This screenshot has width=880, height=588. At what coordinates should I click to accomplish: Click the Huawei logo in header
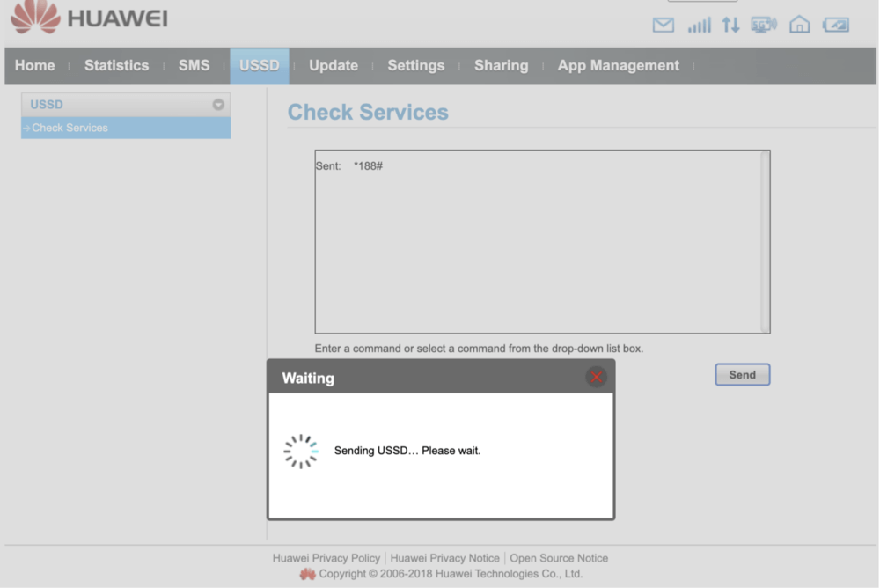pos(88,18)
